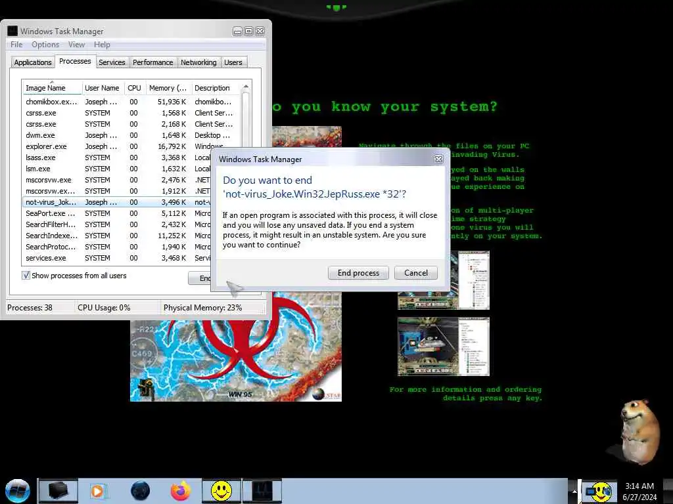Show hidden system tray icons arrow
This screenshot has width=673, height=504.
[573, 492]
